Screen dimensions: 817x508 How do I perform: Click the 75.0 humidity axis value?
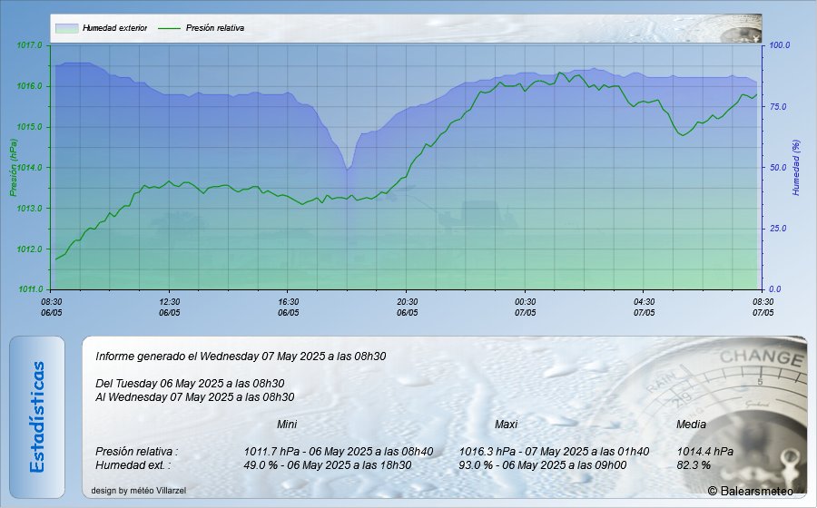[778, 106]
